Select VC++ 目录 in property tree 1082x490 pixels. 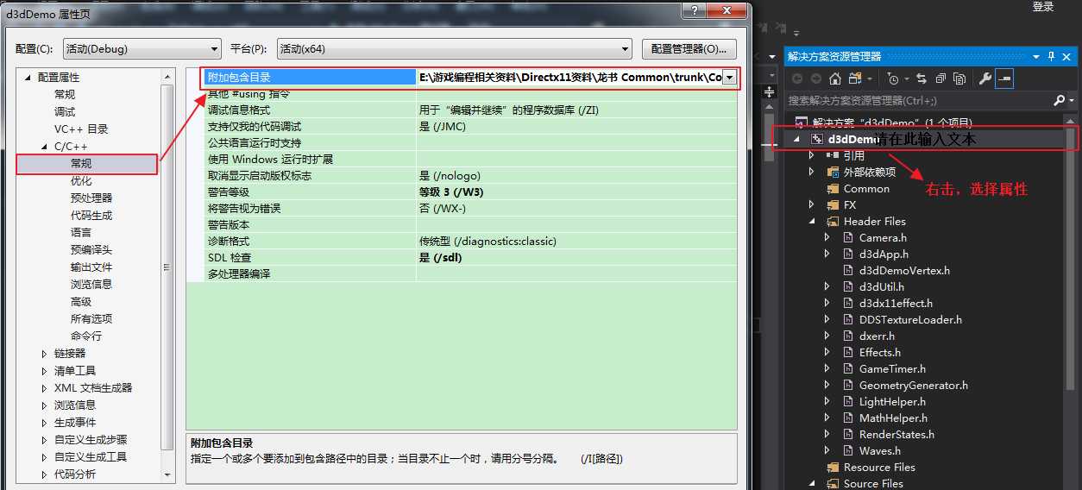point(81,129)
